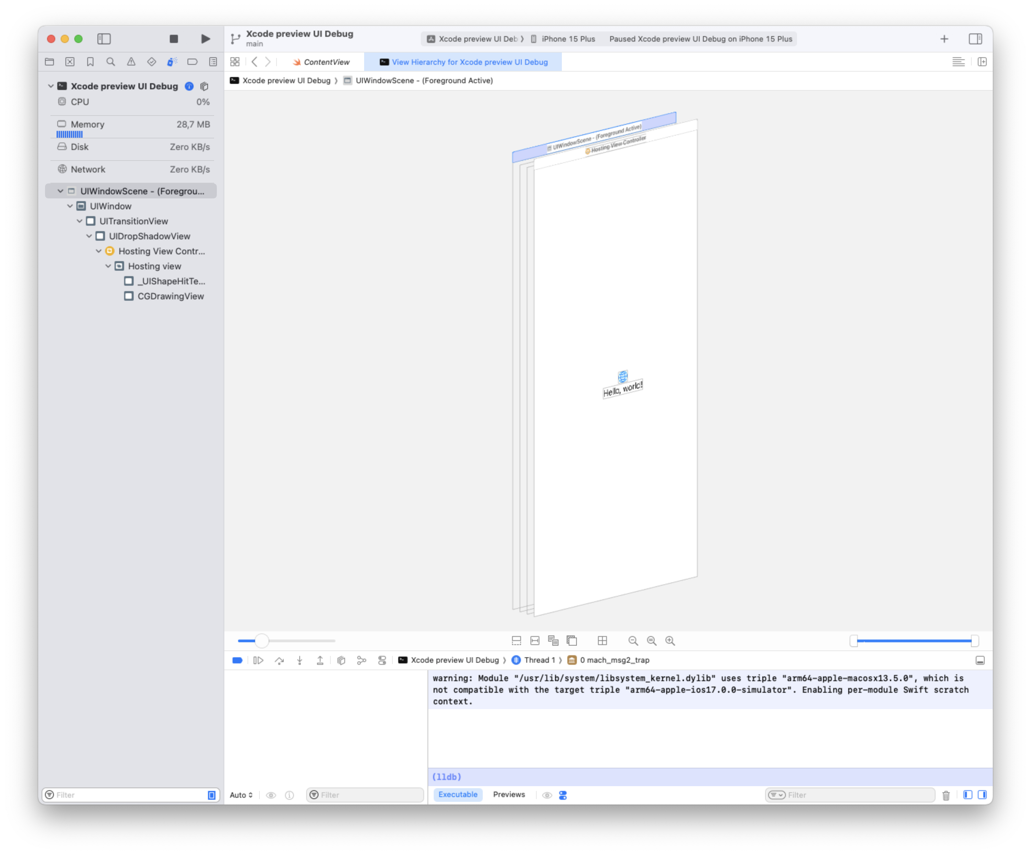The height and width of the screenshot is (855, 1031).
Task: Stop the running app
Action: (x=174, y=39)
